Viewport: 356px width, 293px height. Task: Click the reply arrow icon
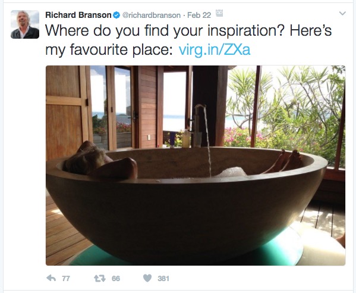click(51, 278)
